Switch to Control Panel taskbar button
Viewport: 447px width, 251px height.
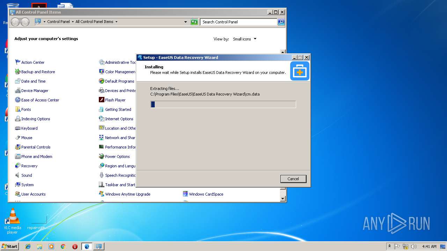click(99, 246)
